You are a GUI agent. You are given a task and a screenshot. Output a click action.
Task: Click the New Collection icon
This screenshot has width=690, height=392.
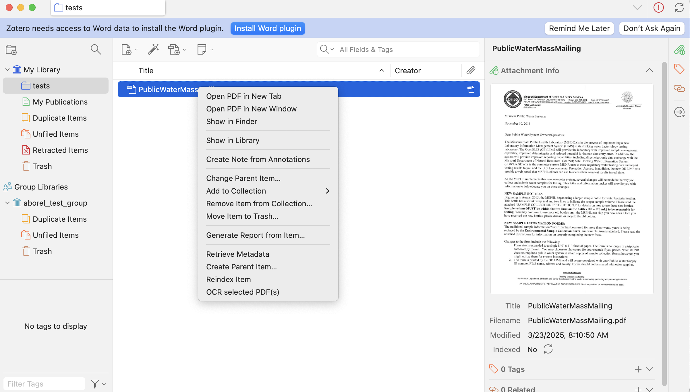click(x=11, y=50)
